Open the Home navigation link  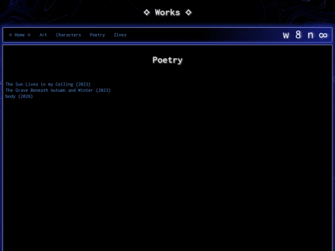[20, 35]
